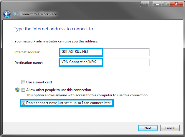Screen dimensions: 185x137
Task: Click the Connect to a Workplace buildings icon
Action: coord(16,14)
